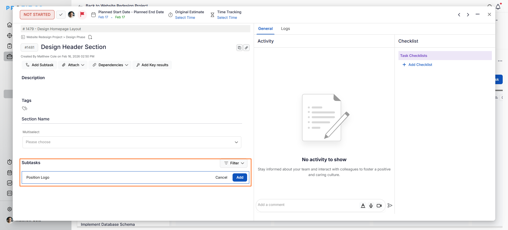The height and width of the screenshot is (230, 508).
Task: Click the Task Checklists header
Action: pos(445,56)
